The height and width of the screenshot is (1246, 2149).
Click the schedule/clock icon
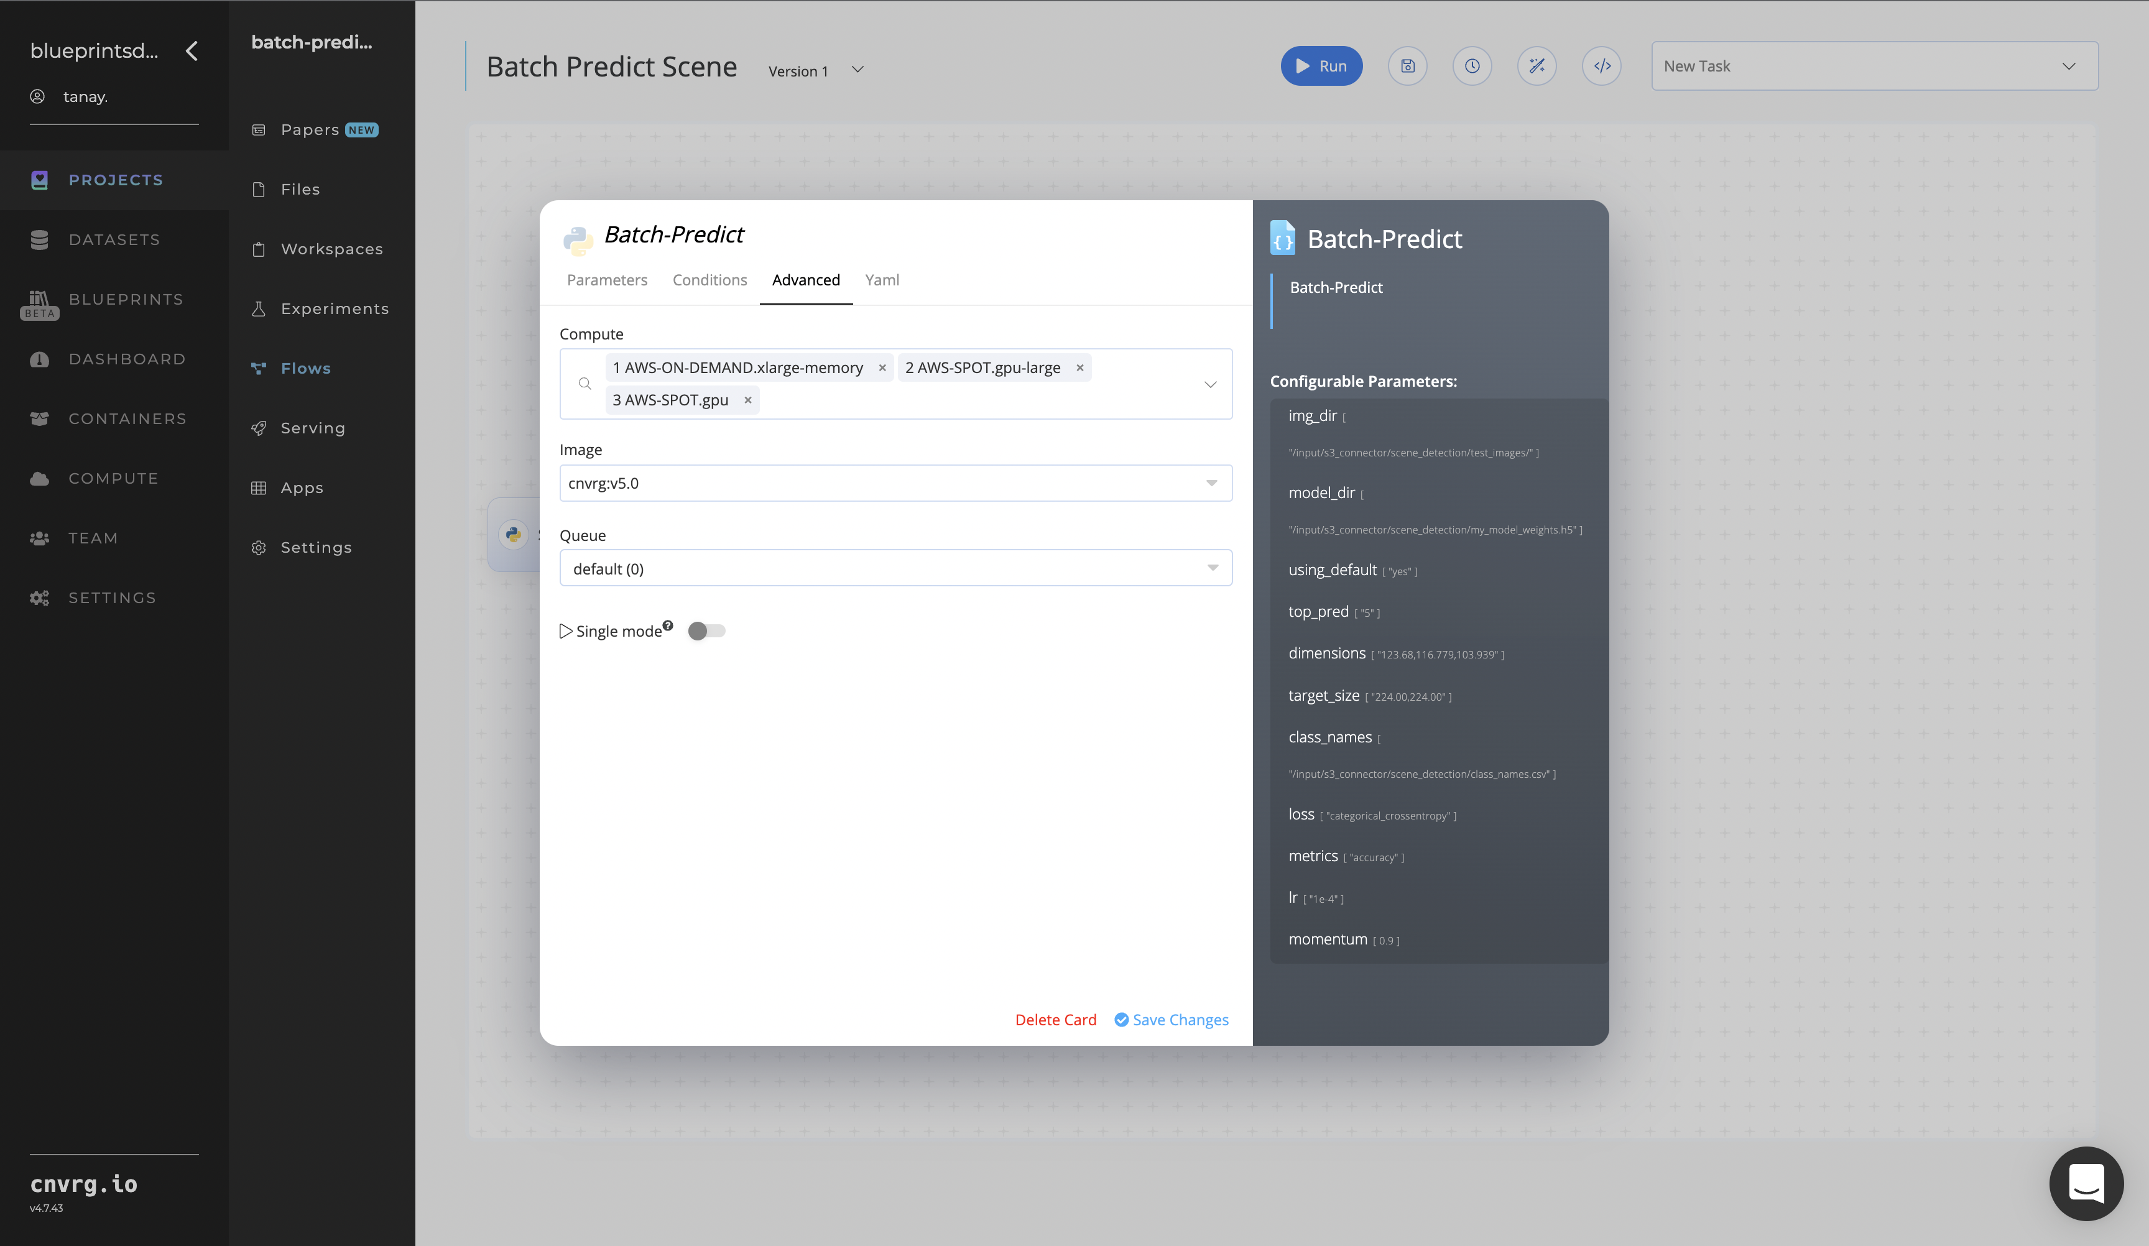1471,65
